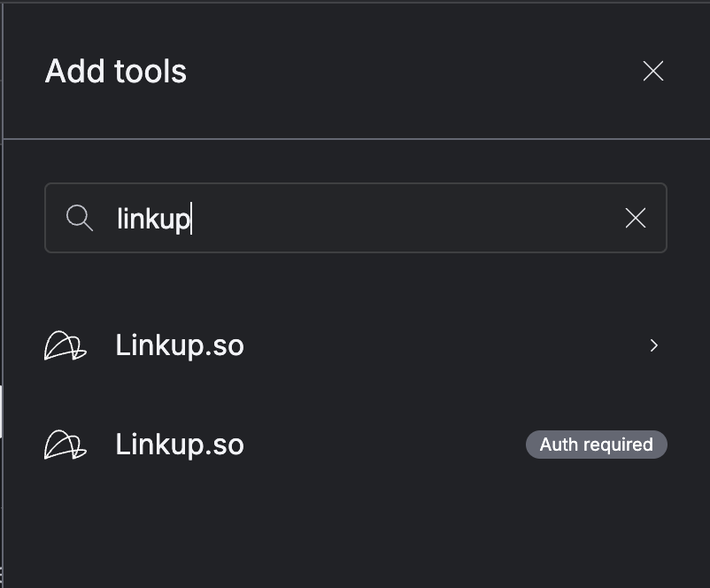The height and width of the screenshot is (588, 710).
Task: Click the logo of the Auth required Linkup.so
Action: [66, 445]
